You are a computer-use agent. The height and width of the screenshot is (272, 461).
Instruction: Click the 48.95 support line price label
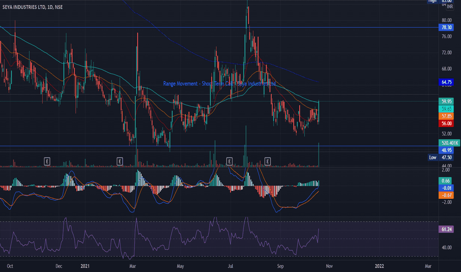click(x=446, y=150)
